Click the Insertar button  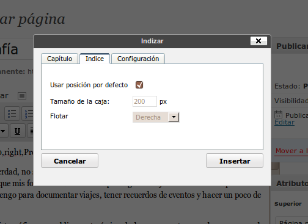coord(235,161)
